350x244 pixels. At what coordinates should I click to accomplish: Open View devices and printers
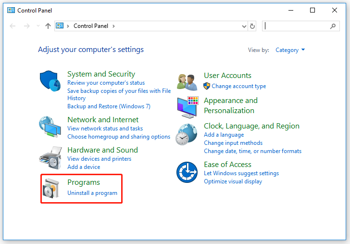click(100, 159)
